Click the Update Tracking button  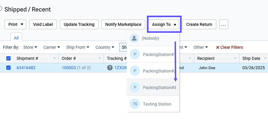[x=79, y=24]
